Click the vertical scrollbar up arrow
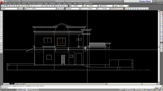The height and width of the screenshot is (91, 163). (x=159, y=11)
